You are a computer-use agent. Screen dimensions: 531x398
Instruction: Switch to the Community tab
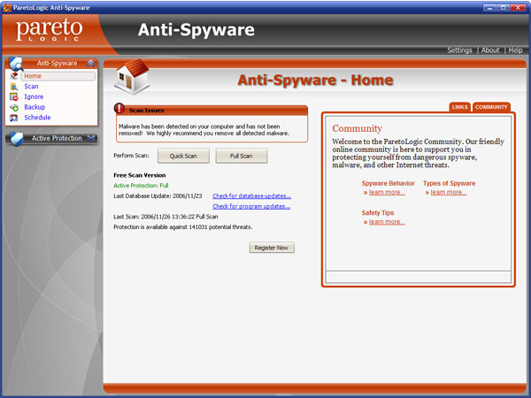[x=491, y=107]
